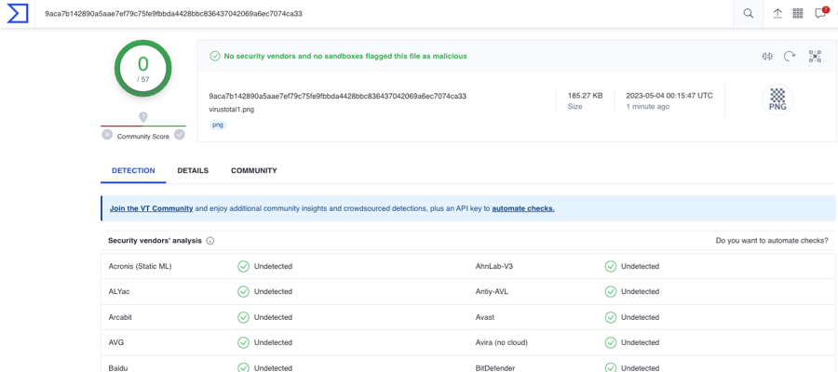Open the relationship graph icon
The width and height of the screenshot is (838, 372).
815,56
